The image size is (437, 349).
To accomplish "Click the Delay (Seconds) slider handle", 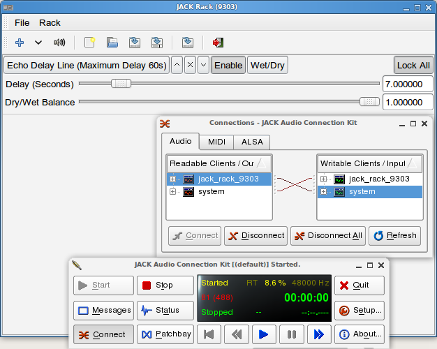I will (121, 83).
